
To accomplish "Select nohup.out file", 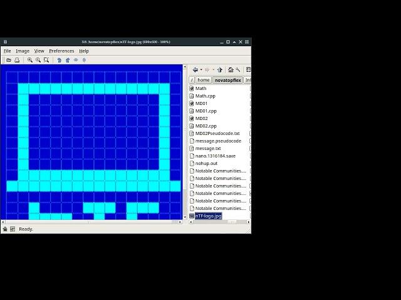I will (206, 164).
